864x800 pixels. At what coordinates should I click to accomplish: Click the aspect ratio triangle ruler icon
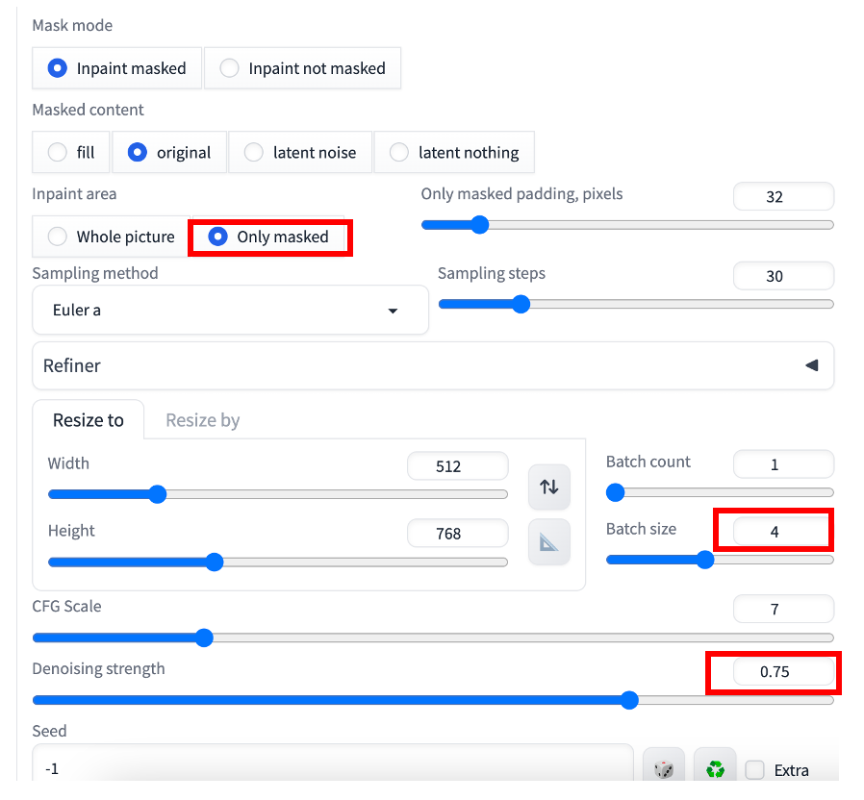[548, 542]
